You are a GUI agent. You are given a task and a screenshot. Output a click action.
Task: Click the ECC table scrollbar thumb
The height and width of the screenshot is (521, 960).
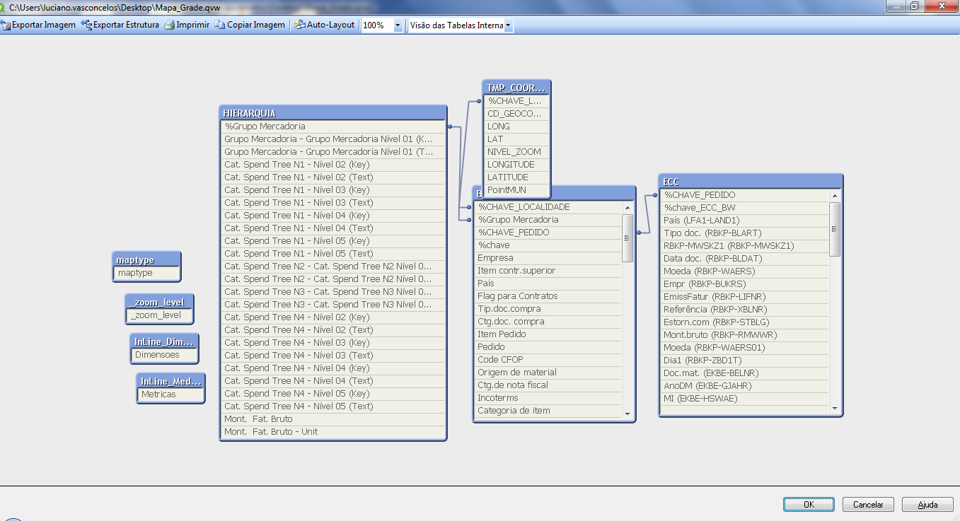pyautogui.click(x=835, y=229)
